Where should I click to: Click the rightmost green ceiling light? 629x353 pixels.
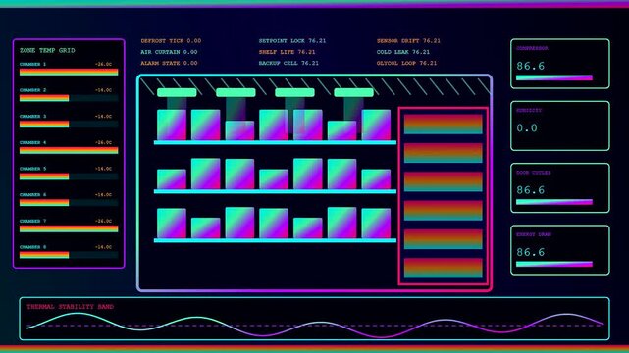click(x=354, y=92)
